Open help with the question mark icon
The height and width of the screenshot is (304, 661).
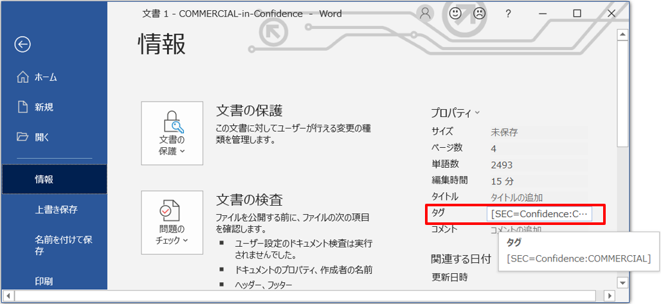point(508,13)
